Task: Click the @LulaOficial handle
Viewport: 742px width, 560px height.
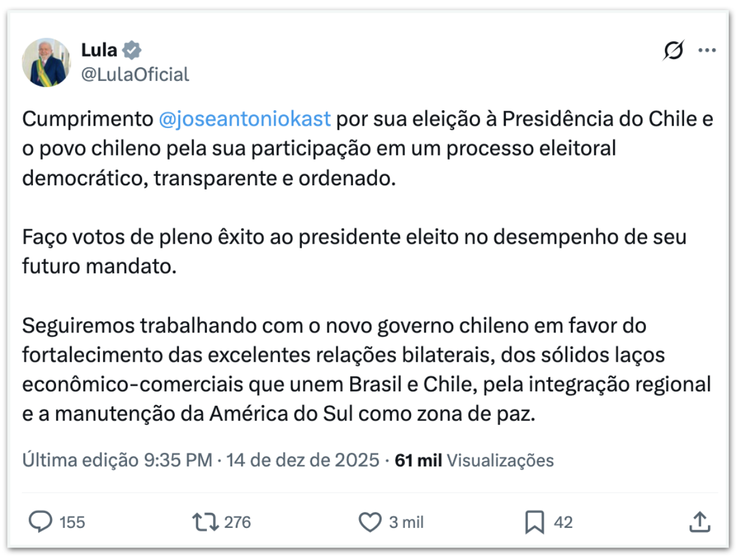Action: 135,74
